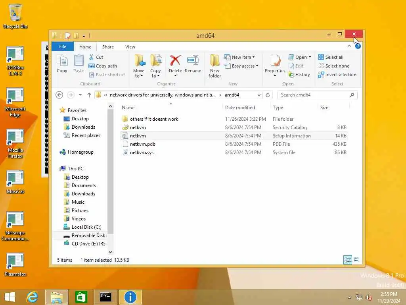Open recent locations dropdown arrow
Viewport: 406px width, 305px height.
[80, 95]
